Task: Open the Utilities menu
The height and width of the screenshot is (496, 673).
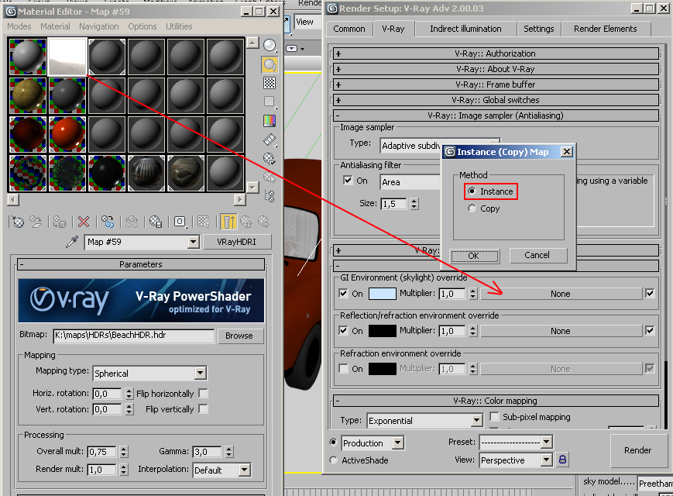Action: [x=179, y=26]
